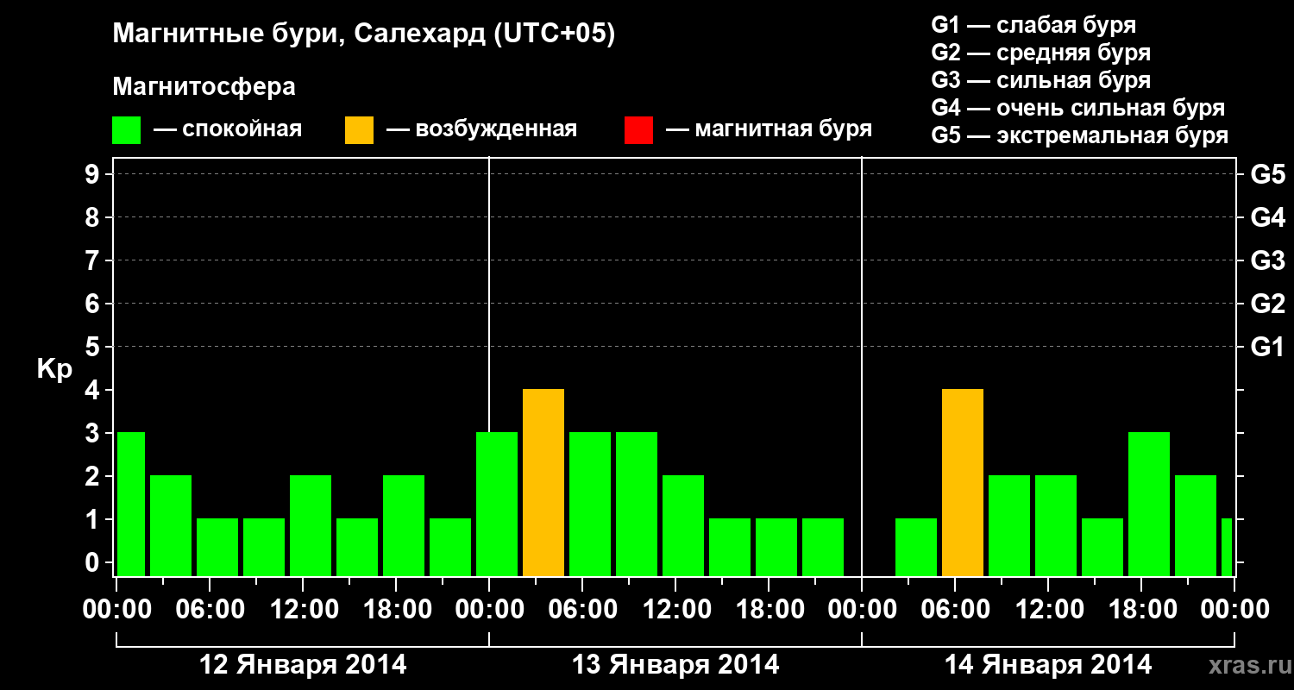The height and width of the screenshot is (690, 1294).
Task: Click the 'Магнитосфера' heading
Action: [204, 87]
